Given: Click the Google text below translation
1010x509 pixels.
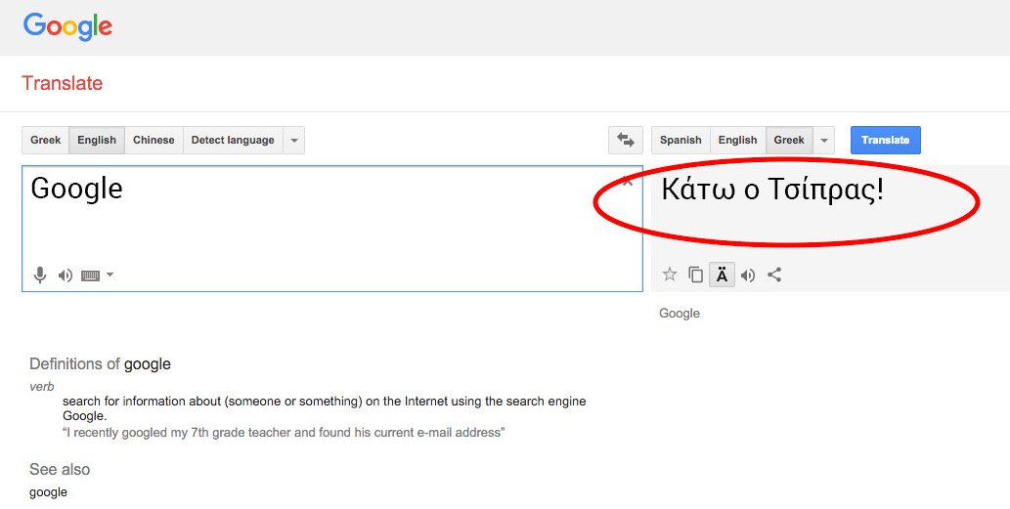Looking at the screenshot, I should 679,314.
